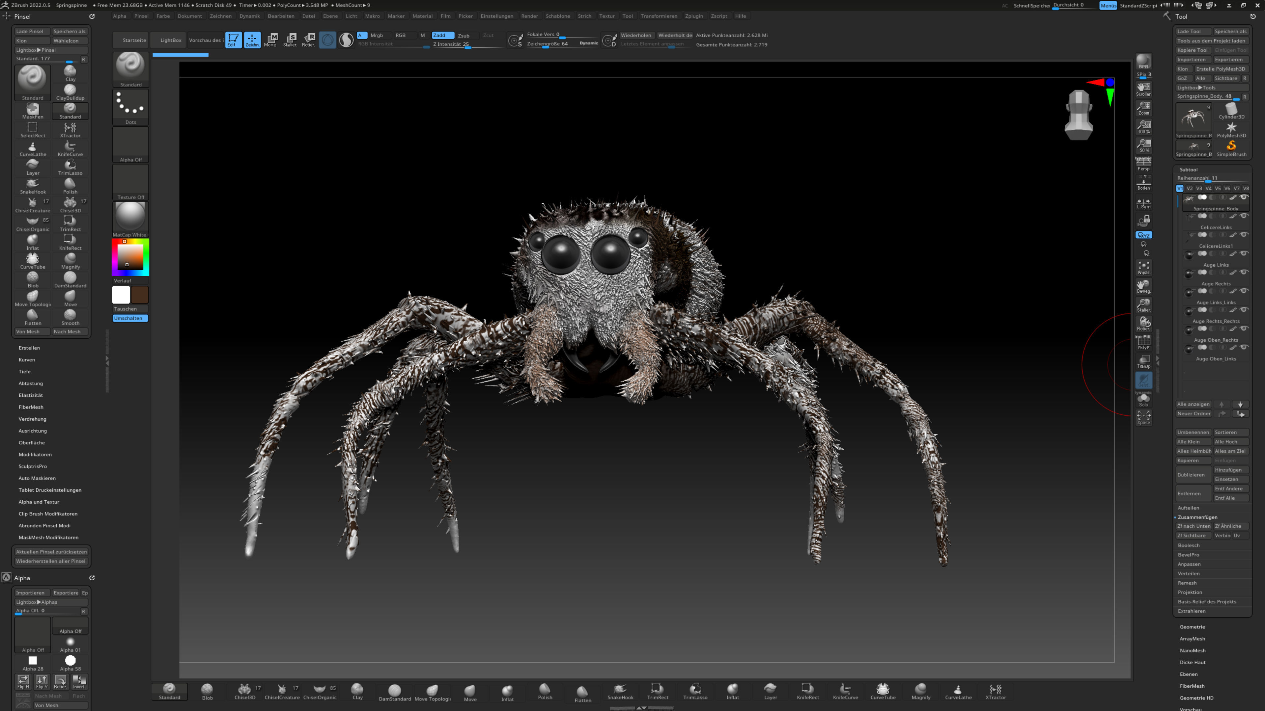This screenshot has width=1265, height=711.
Task: Toggle the Mrgb channel button
Action: point(377,35)
